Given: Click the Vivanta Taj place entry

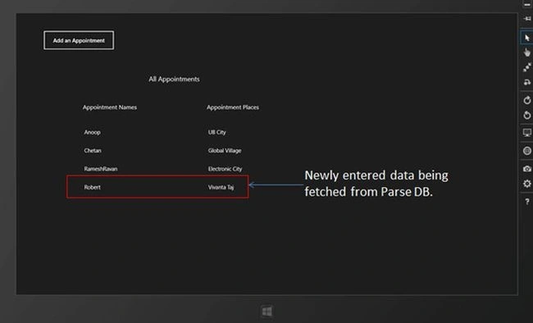Looking at the screenshot, I should tap(221, 188).
